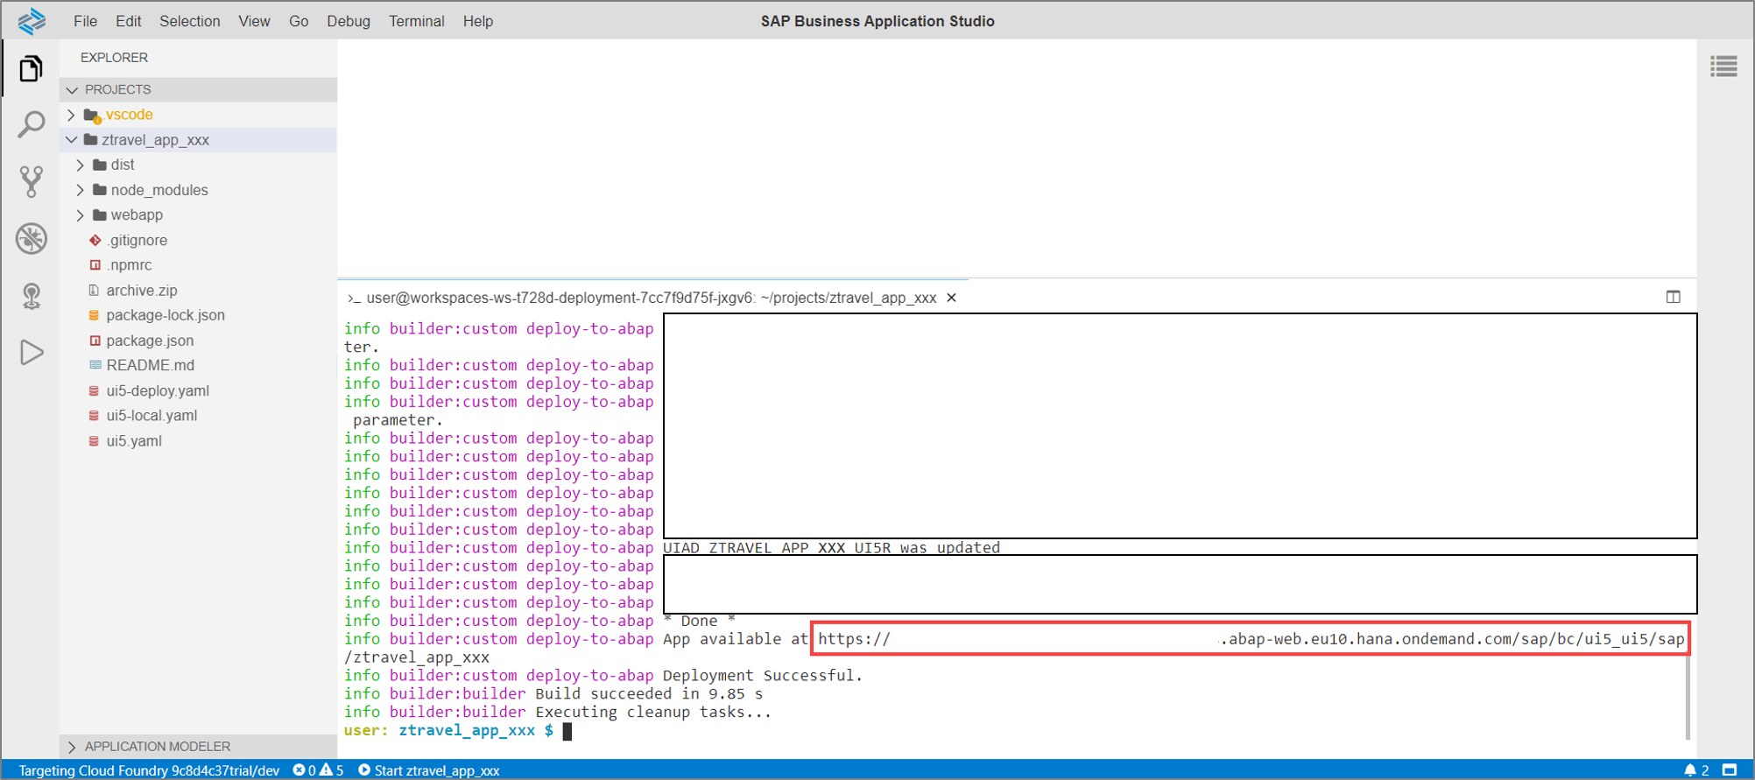Click the archive.zip file icon
Image resolution: width=1755 pixels, height=780 pixels.
pyautogui.click(x=95, y=290)
